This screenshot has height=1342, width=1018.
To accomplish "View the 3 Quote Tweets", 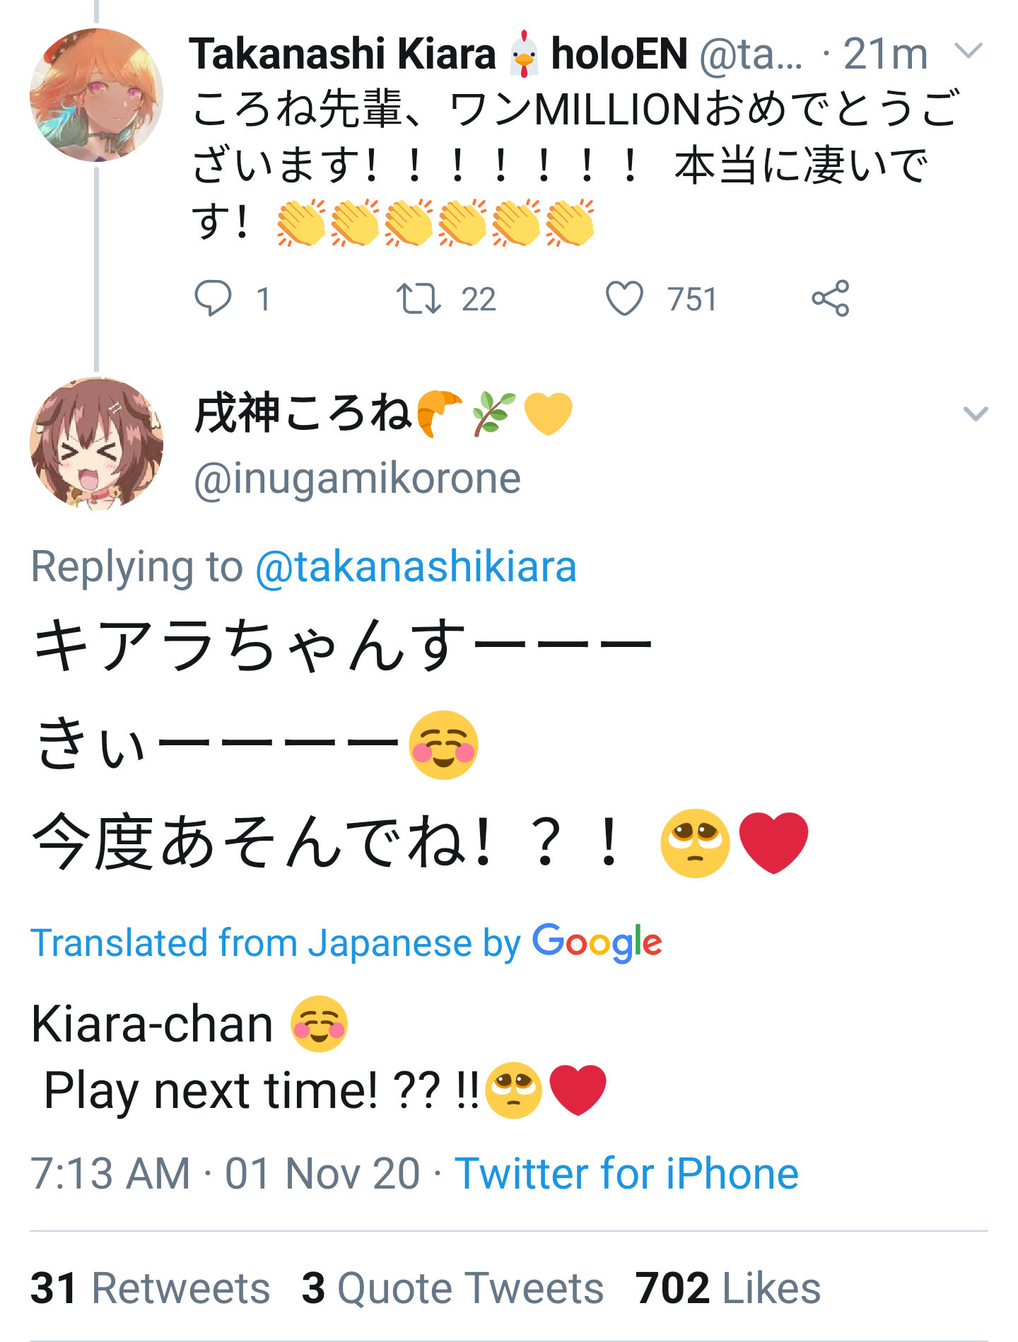I will (x=452, y=1288).
